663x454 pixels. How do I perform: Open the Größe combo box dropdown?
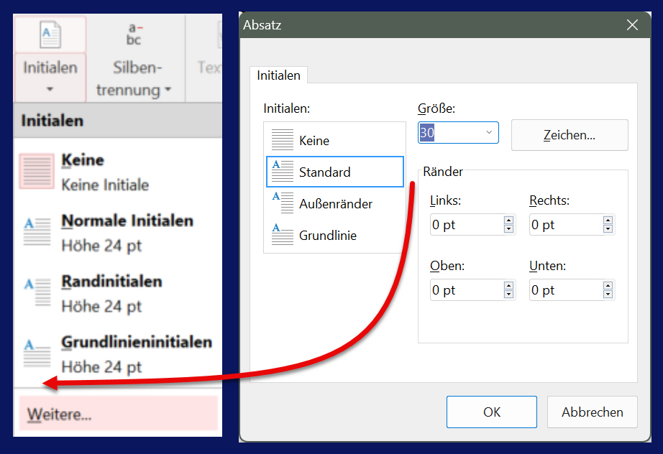(489, 133)
